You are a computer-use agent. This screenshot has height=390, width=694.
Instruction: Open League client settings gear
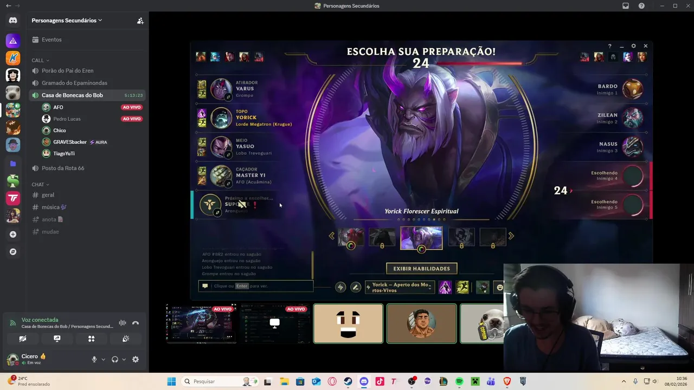[633, 46]
